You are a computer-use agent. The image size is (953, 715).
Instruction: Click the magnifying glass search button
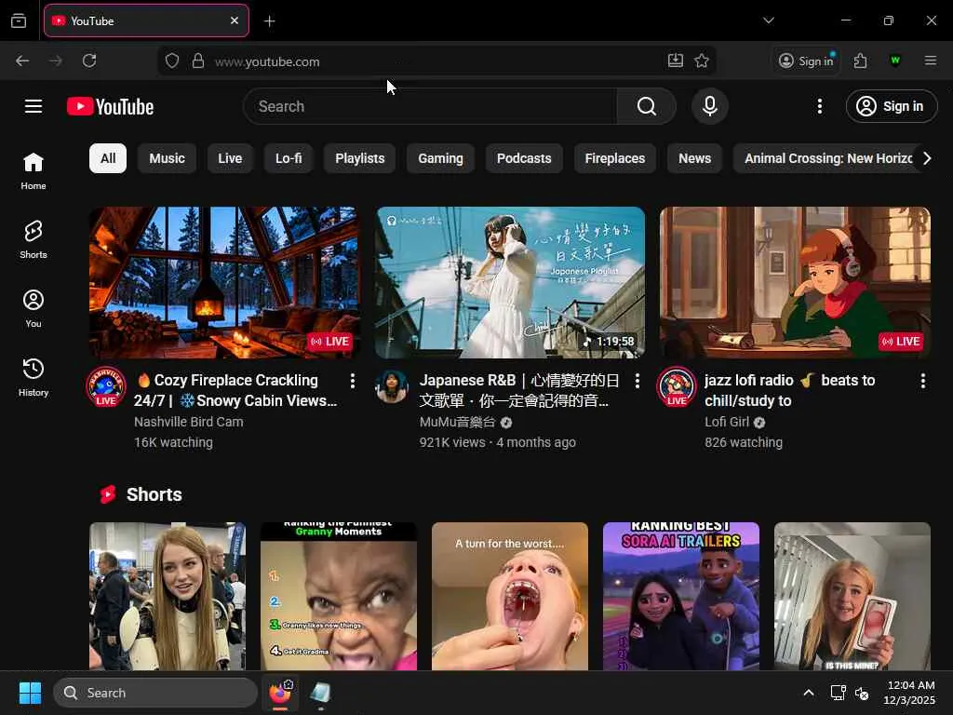coord(646,106)
